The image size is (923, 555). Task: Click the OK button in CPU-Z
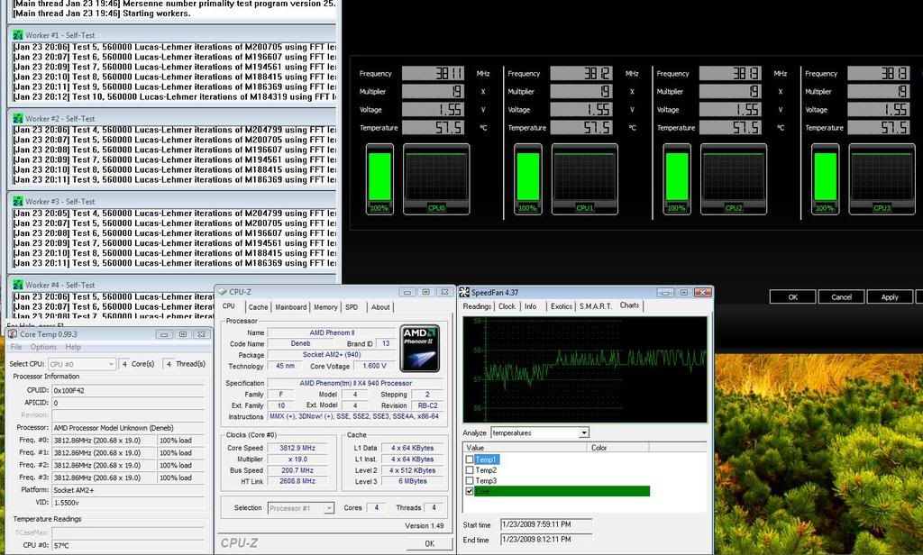point(430,544)
